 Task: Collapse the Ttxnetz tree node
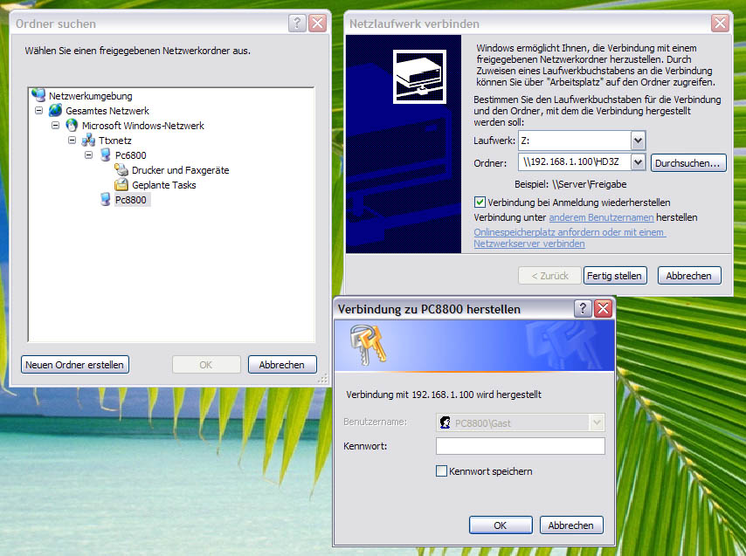click(x=72, y=141)
